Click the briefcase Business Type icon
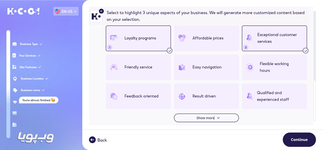 14,44
